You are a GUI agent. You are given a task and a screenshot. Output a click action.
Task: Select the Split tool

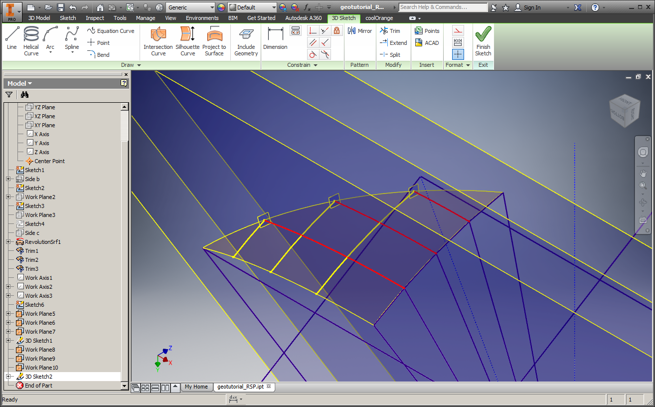(x=390, y=55)
